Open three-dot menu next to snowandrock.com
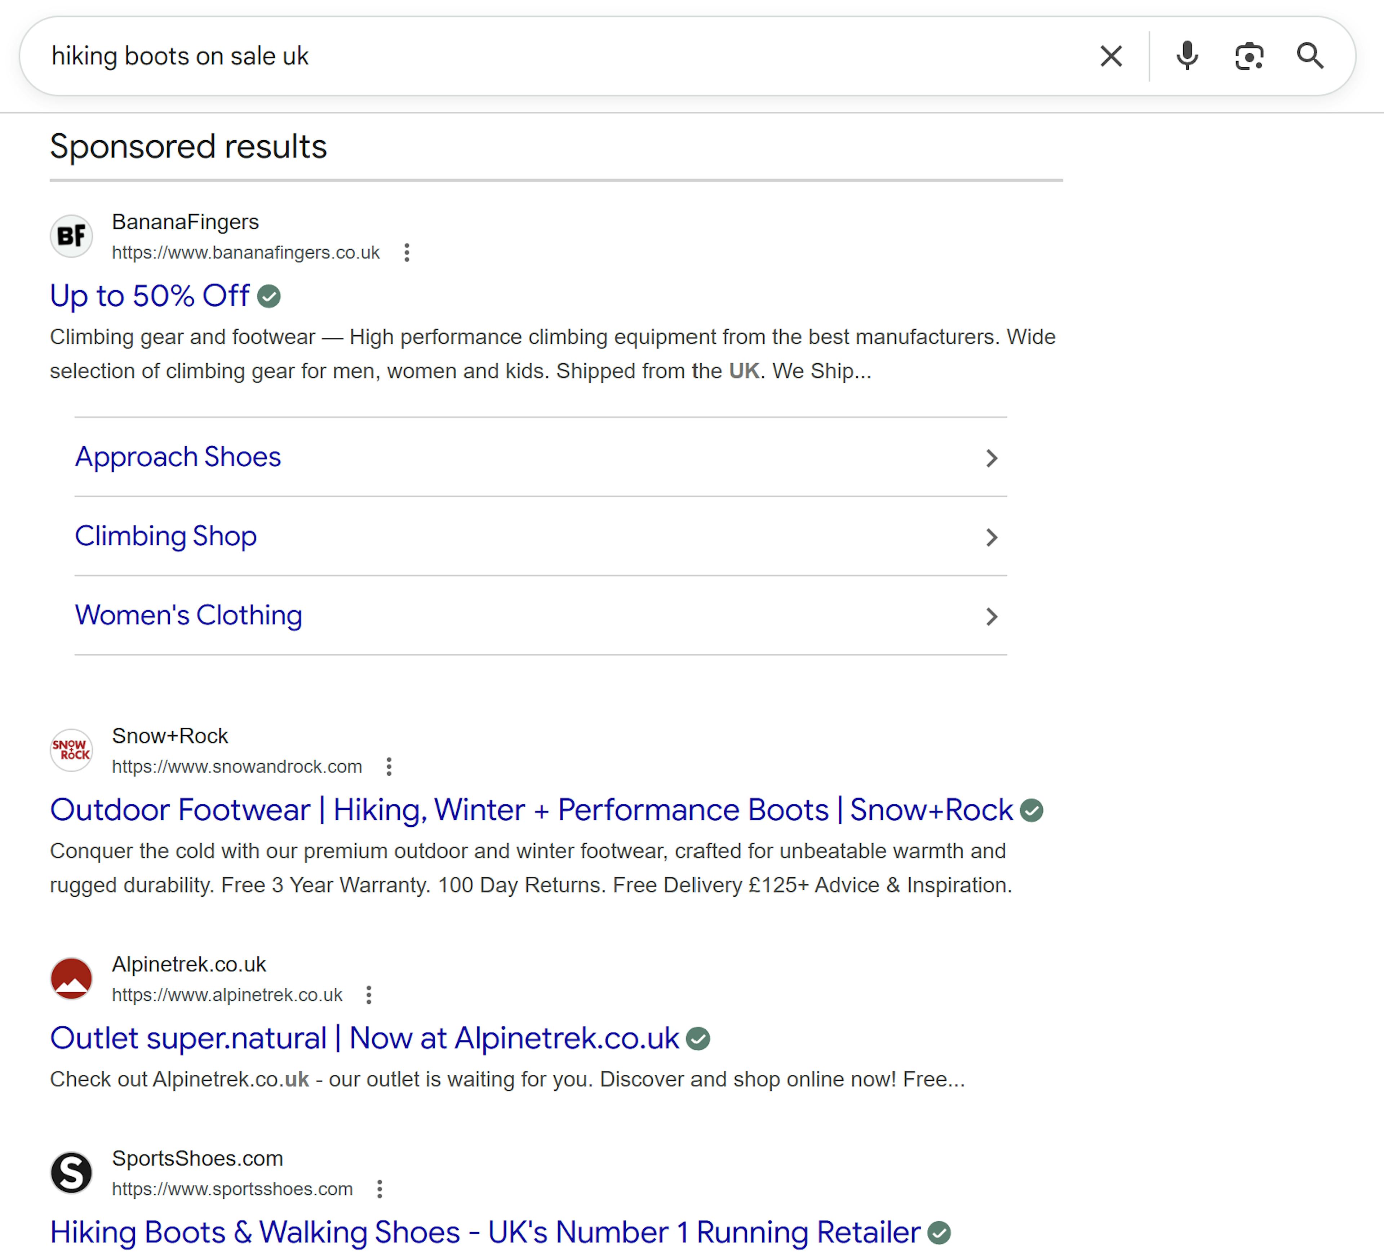Image resolution: width=1384 pixels, height=1252 pixels. point(389,767)
